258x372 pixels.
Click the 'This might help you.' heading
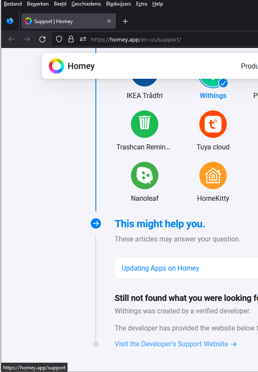click(x=160, y=224)
